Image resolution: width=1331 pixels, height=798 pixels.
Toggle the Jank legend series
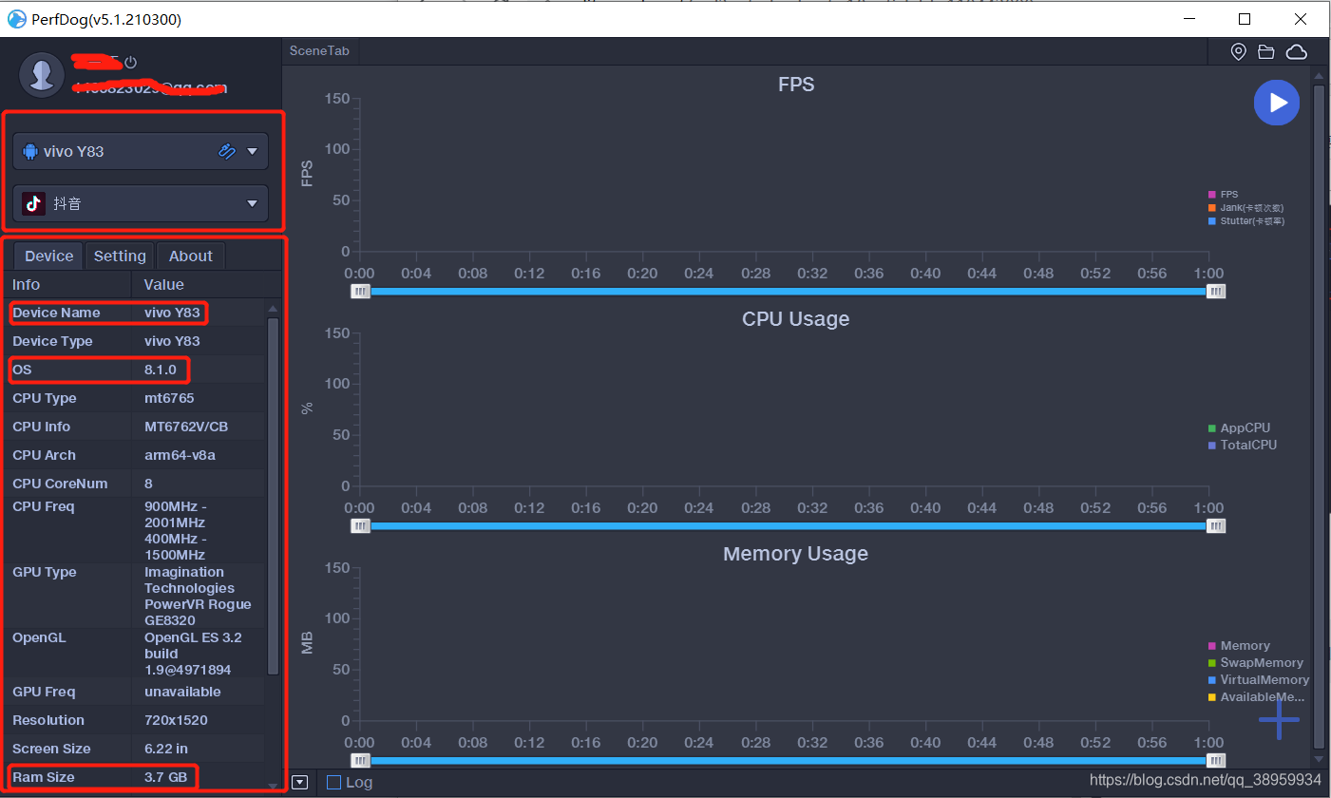click(1245, 207)
